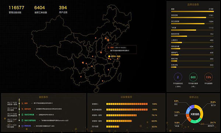Click the 116577 total devices counter

point(16,8)
